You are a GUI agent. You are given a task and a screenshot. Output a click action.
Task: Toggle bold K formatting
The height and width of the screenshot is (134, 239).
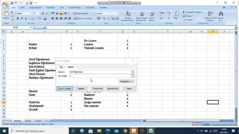pyautogui.click(x=18, y=19)
